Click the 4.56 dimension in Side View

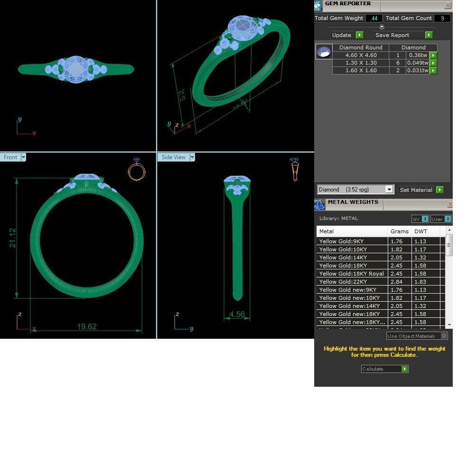[x=237, y=314]
